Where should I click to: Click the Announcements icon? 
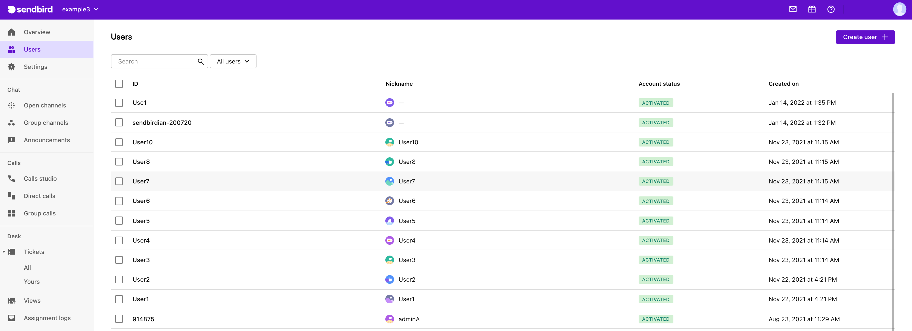click(12, 140)
